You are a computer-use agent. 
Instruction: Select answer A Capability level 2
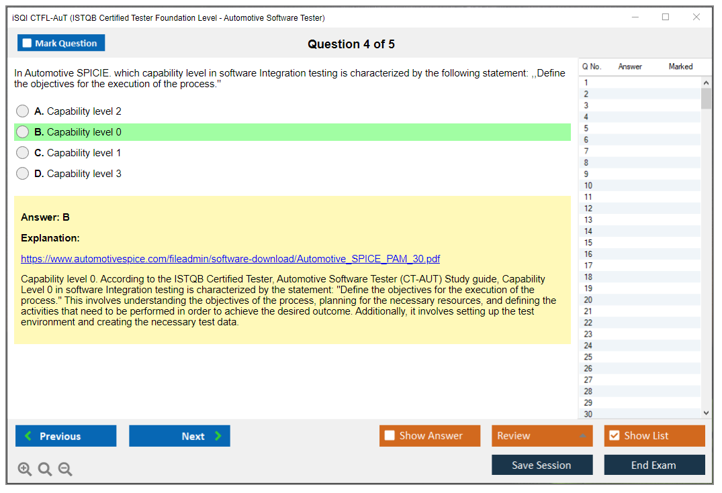23,111
